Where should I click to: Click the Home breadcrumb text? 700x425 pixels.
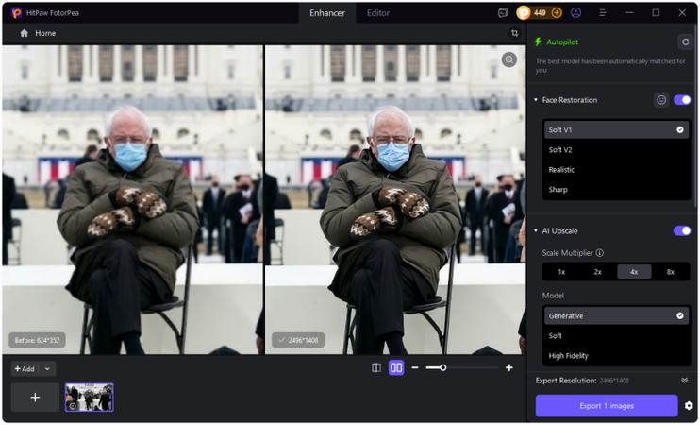(x=45, y=33)
